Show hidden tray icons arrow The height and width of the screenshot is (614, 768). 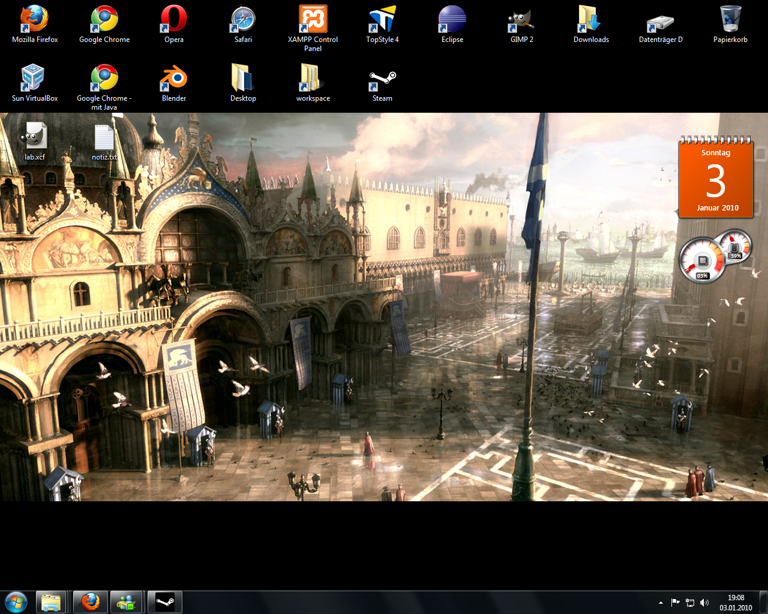coord(661,603)
